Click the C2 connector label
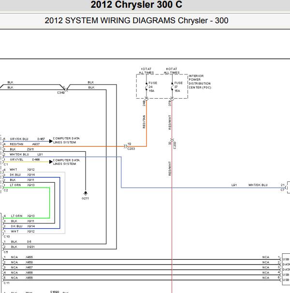Image resolution: width=290 pixels, height=293 pixels. click(6, 190)
